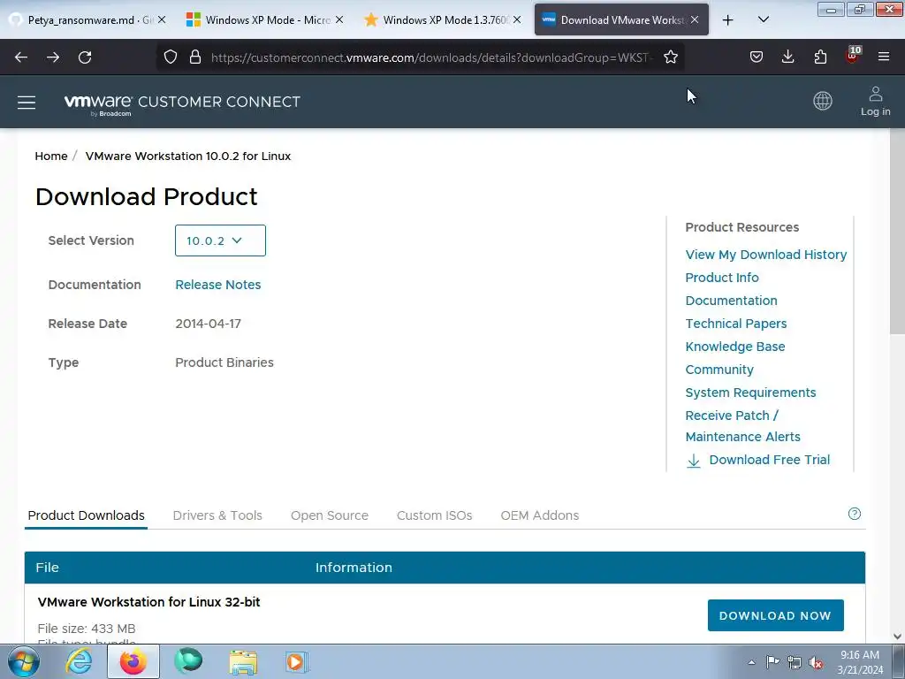Screen dimensions: 905x679
Task: Open the Firefox downloads panel icon
Action: 787,57
